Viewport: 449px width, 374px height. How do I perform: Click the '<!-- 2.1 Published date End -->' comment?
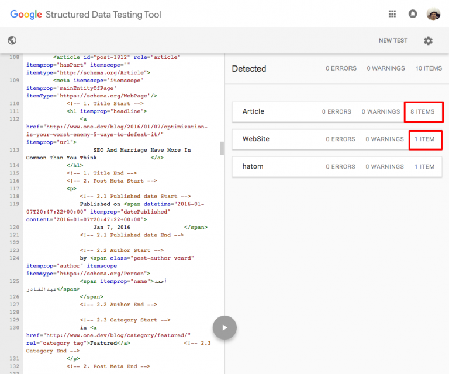(132, 235)
